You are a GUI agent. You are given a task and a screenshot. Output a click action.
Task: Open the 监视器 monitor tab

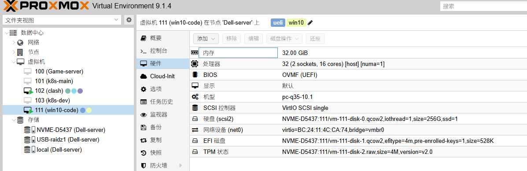[x=163, y=115]
